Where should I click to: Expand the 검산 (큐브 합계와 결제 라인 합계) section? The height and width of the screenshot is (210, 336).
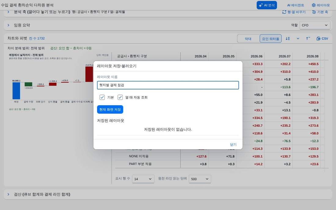(x=8, y=194)
